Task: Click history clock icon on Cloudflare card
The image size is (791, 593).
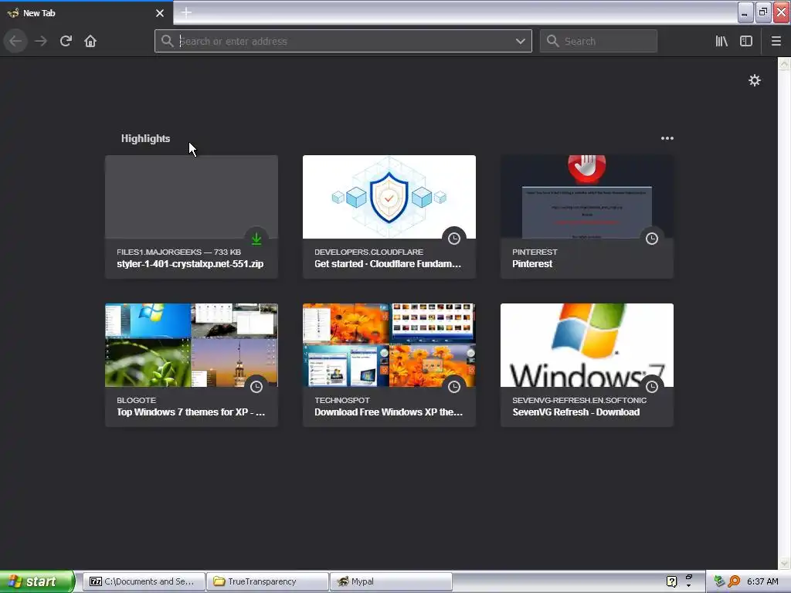Action: pos(454,239)
